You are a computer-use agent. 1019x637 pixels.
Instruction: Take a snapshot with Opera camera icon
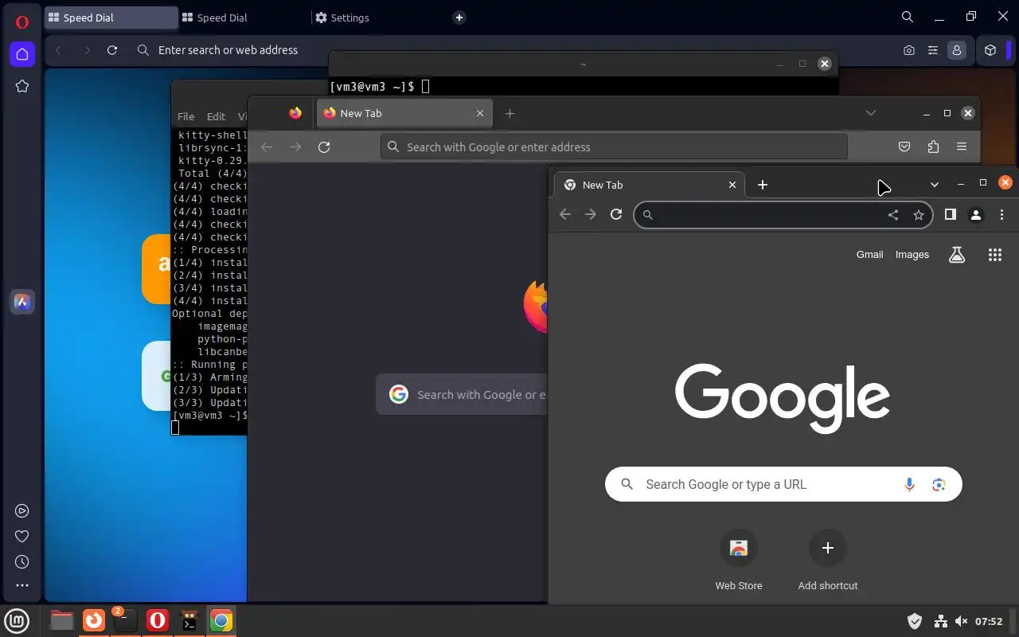(909, 50)
